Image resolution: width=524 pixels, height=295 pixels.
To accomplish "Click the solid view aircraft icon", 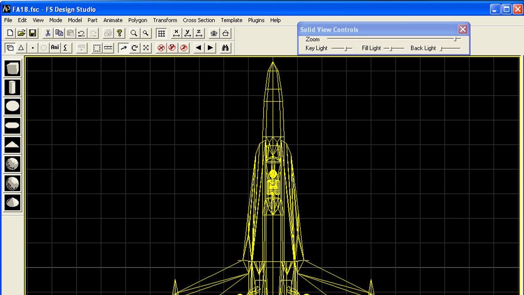I will (x=214, y=33).
